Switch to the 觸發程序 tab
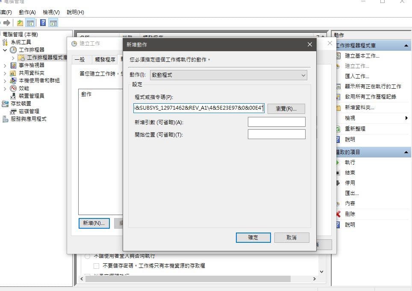 [x=105, y=60]
